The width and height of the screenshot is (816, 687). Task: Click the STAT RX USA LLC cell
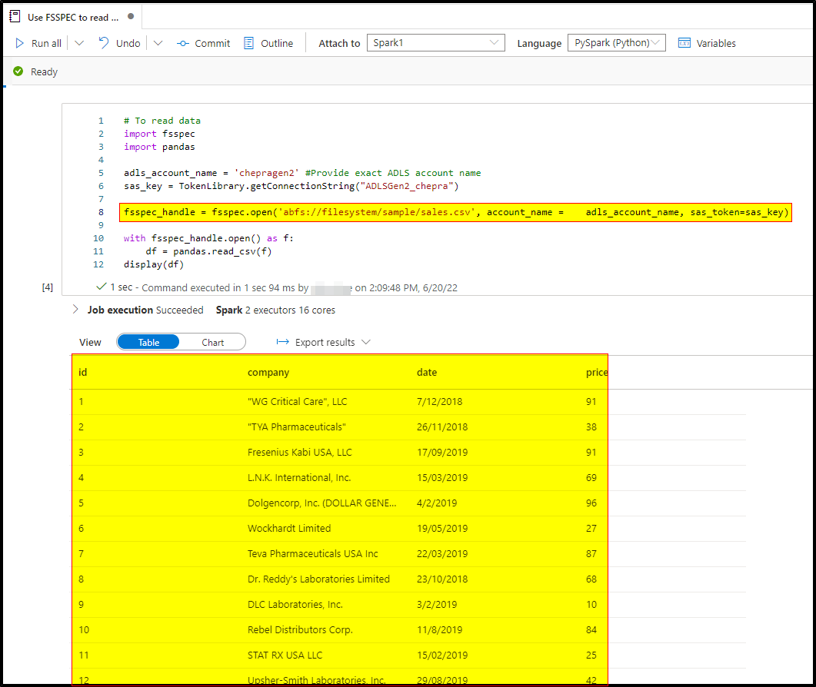[285, 655]
